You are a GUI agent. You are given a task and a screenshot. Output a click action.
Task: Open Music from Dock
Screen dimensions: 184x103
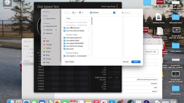[x=96, y=102]
